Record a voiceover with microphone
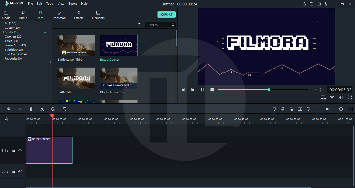The image size is (355, 188). tap(283, 109)
